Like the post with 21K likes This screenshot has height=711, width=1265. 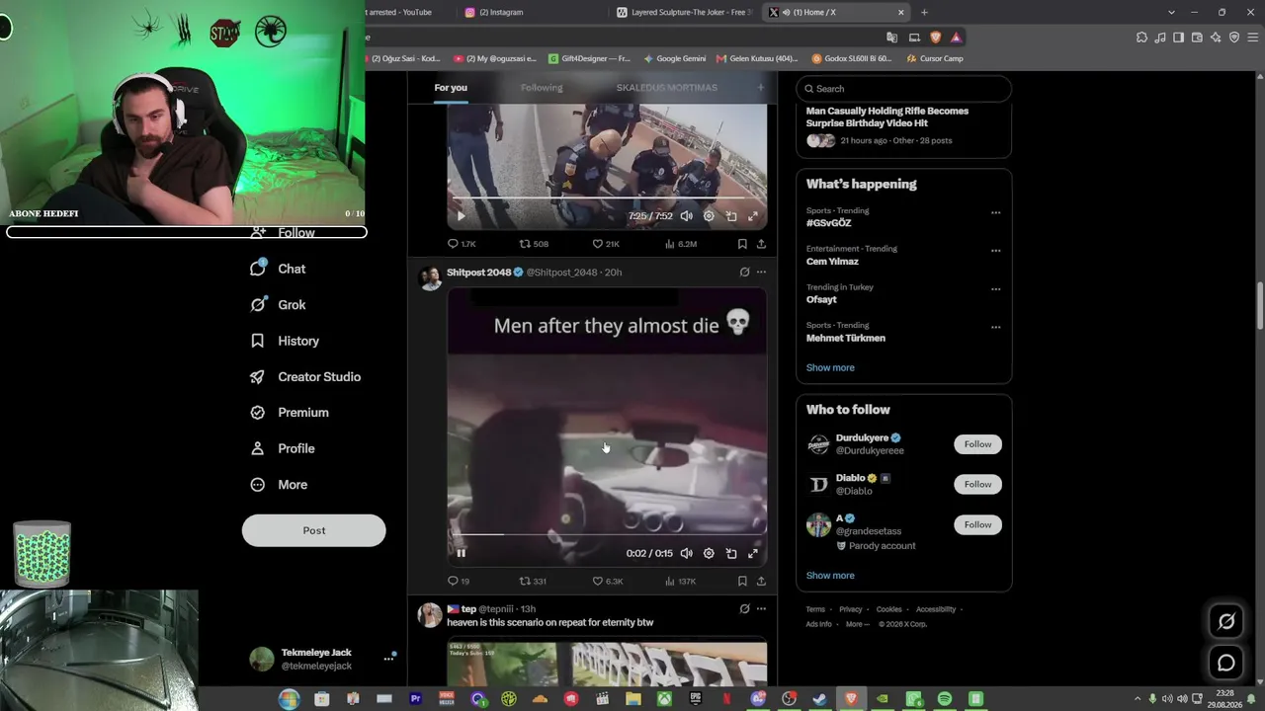tap(606, 244)
